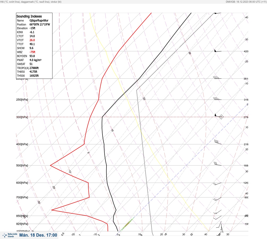Click the 400[hPa] pressure label
The height and width of the screenshot is (239, 267).
pos(22,144)
